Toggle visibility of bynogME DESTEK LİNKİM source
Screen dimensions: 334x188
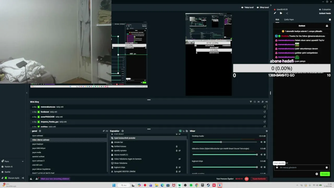[180, 172]
